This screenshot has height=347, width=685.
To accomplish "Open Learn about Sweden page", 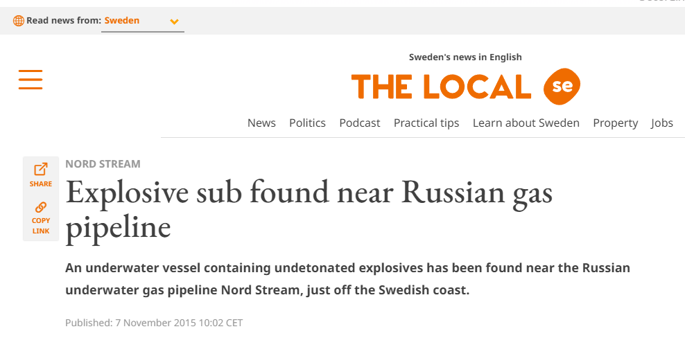I will (x=526, y=123).
